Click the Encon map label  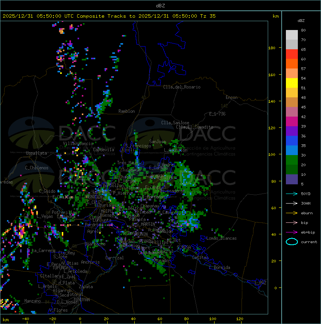tap(231, 97)
